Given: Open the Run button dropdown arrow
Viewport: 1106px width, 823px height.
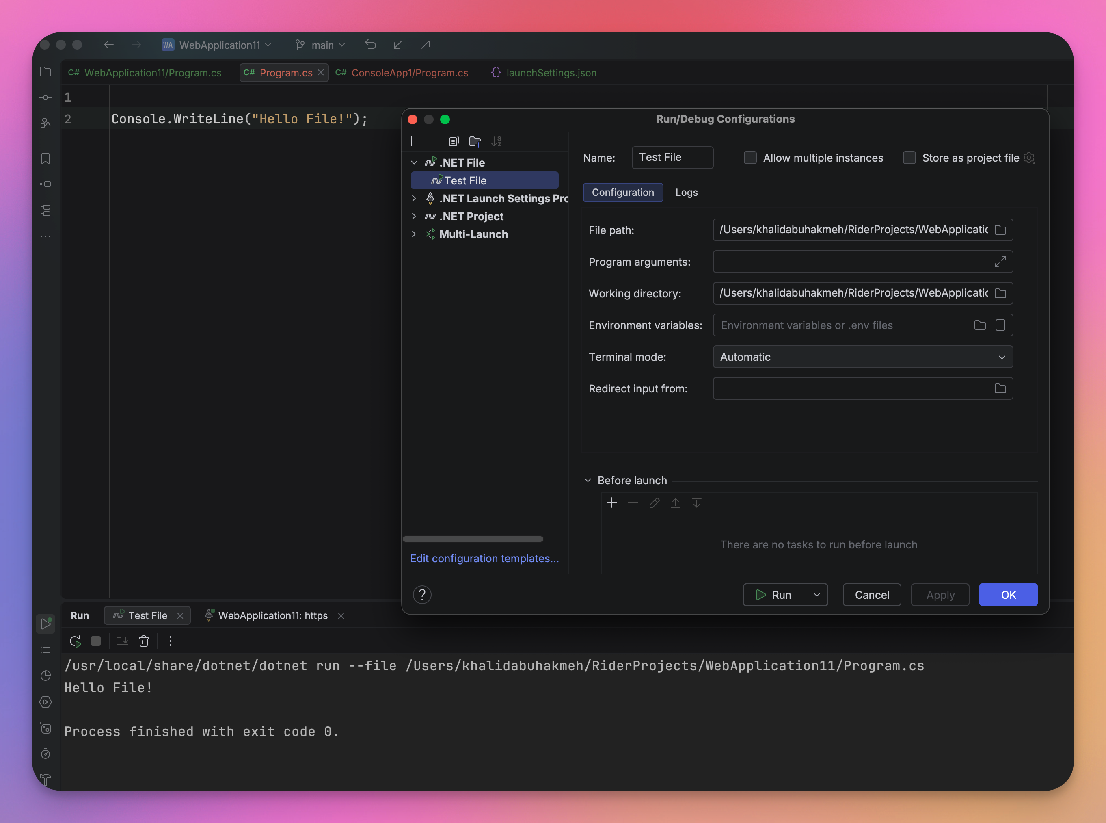Looking at the screenshot, I should point(817,595).
